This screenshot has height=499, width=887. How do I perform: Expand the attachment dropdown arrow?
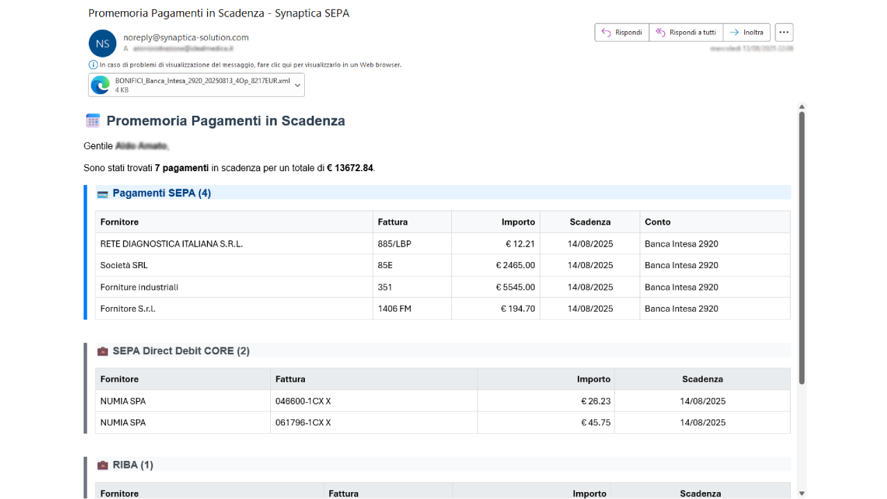click(x=297, y=85)
